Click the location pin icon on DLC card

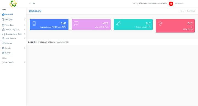160,23
